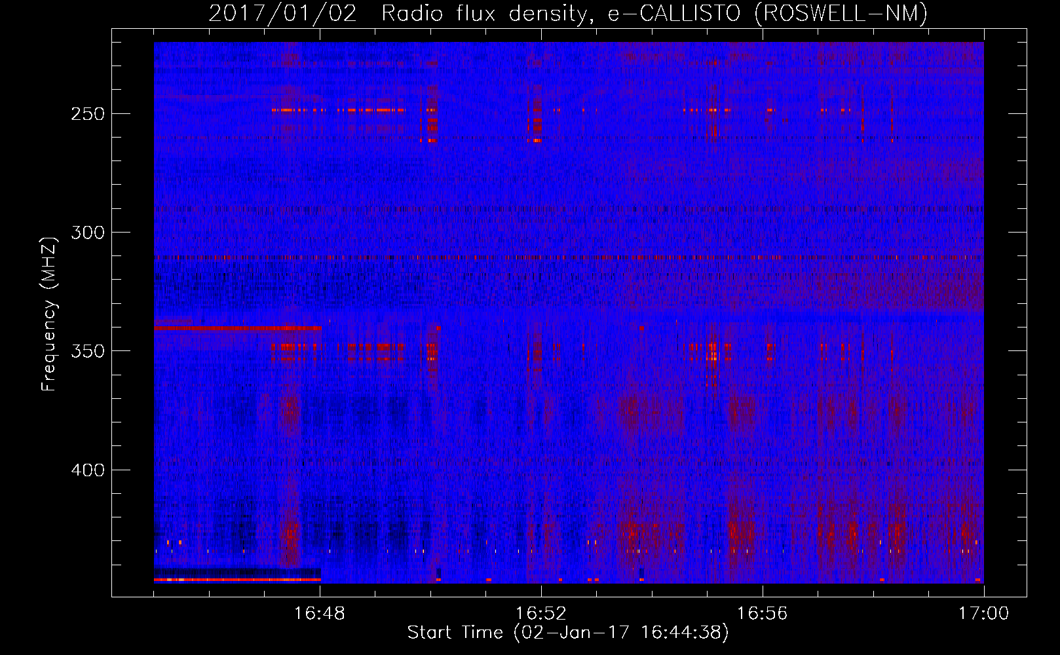Click the 16:48 time tick label
The image size is (1060, 655).
(x=320, y=614)
